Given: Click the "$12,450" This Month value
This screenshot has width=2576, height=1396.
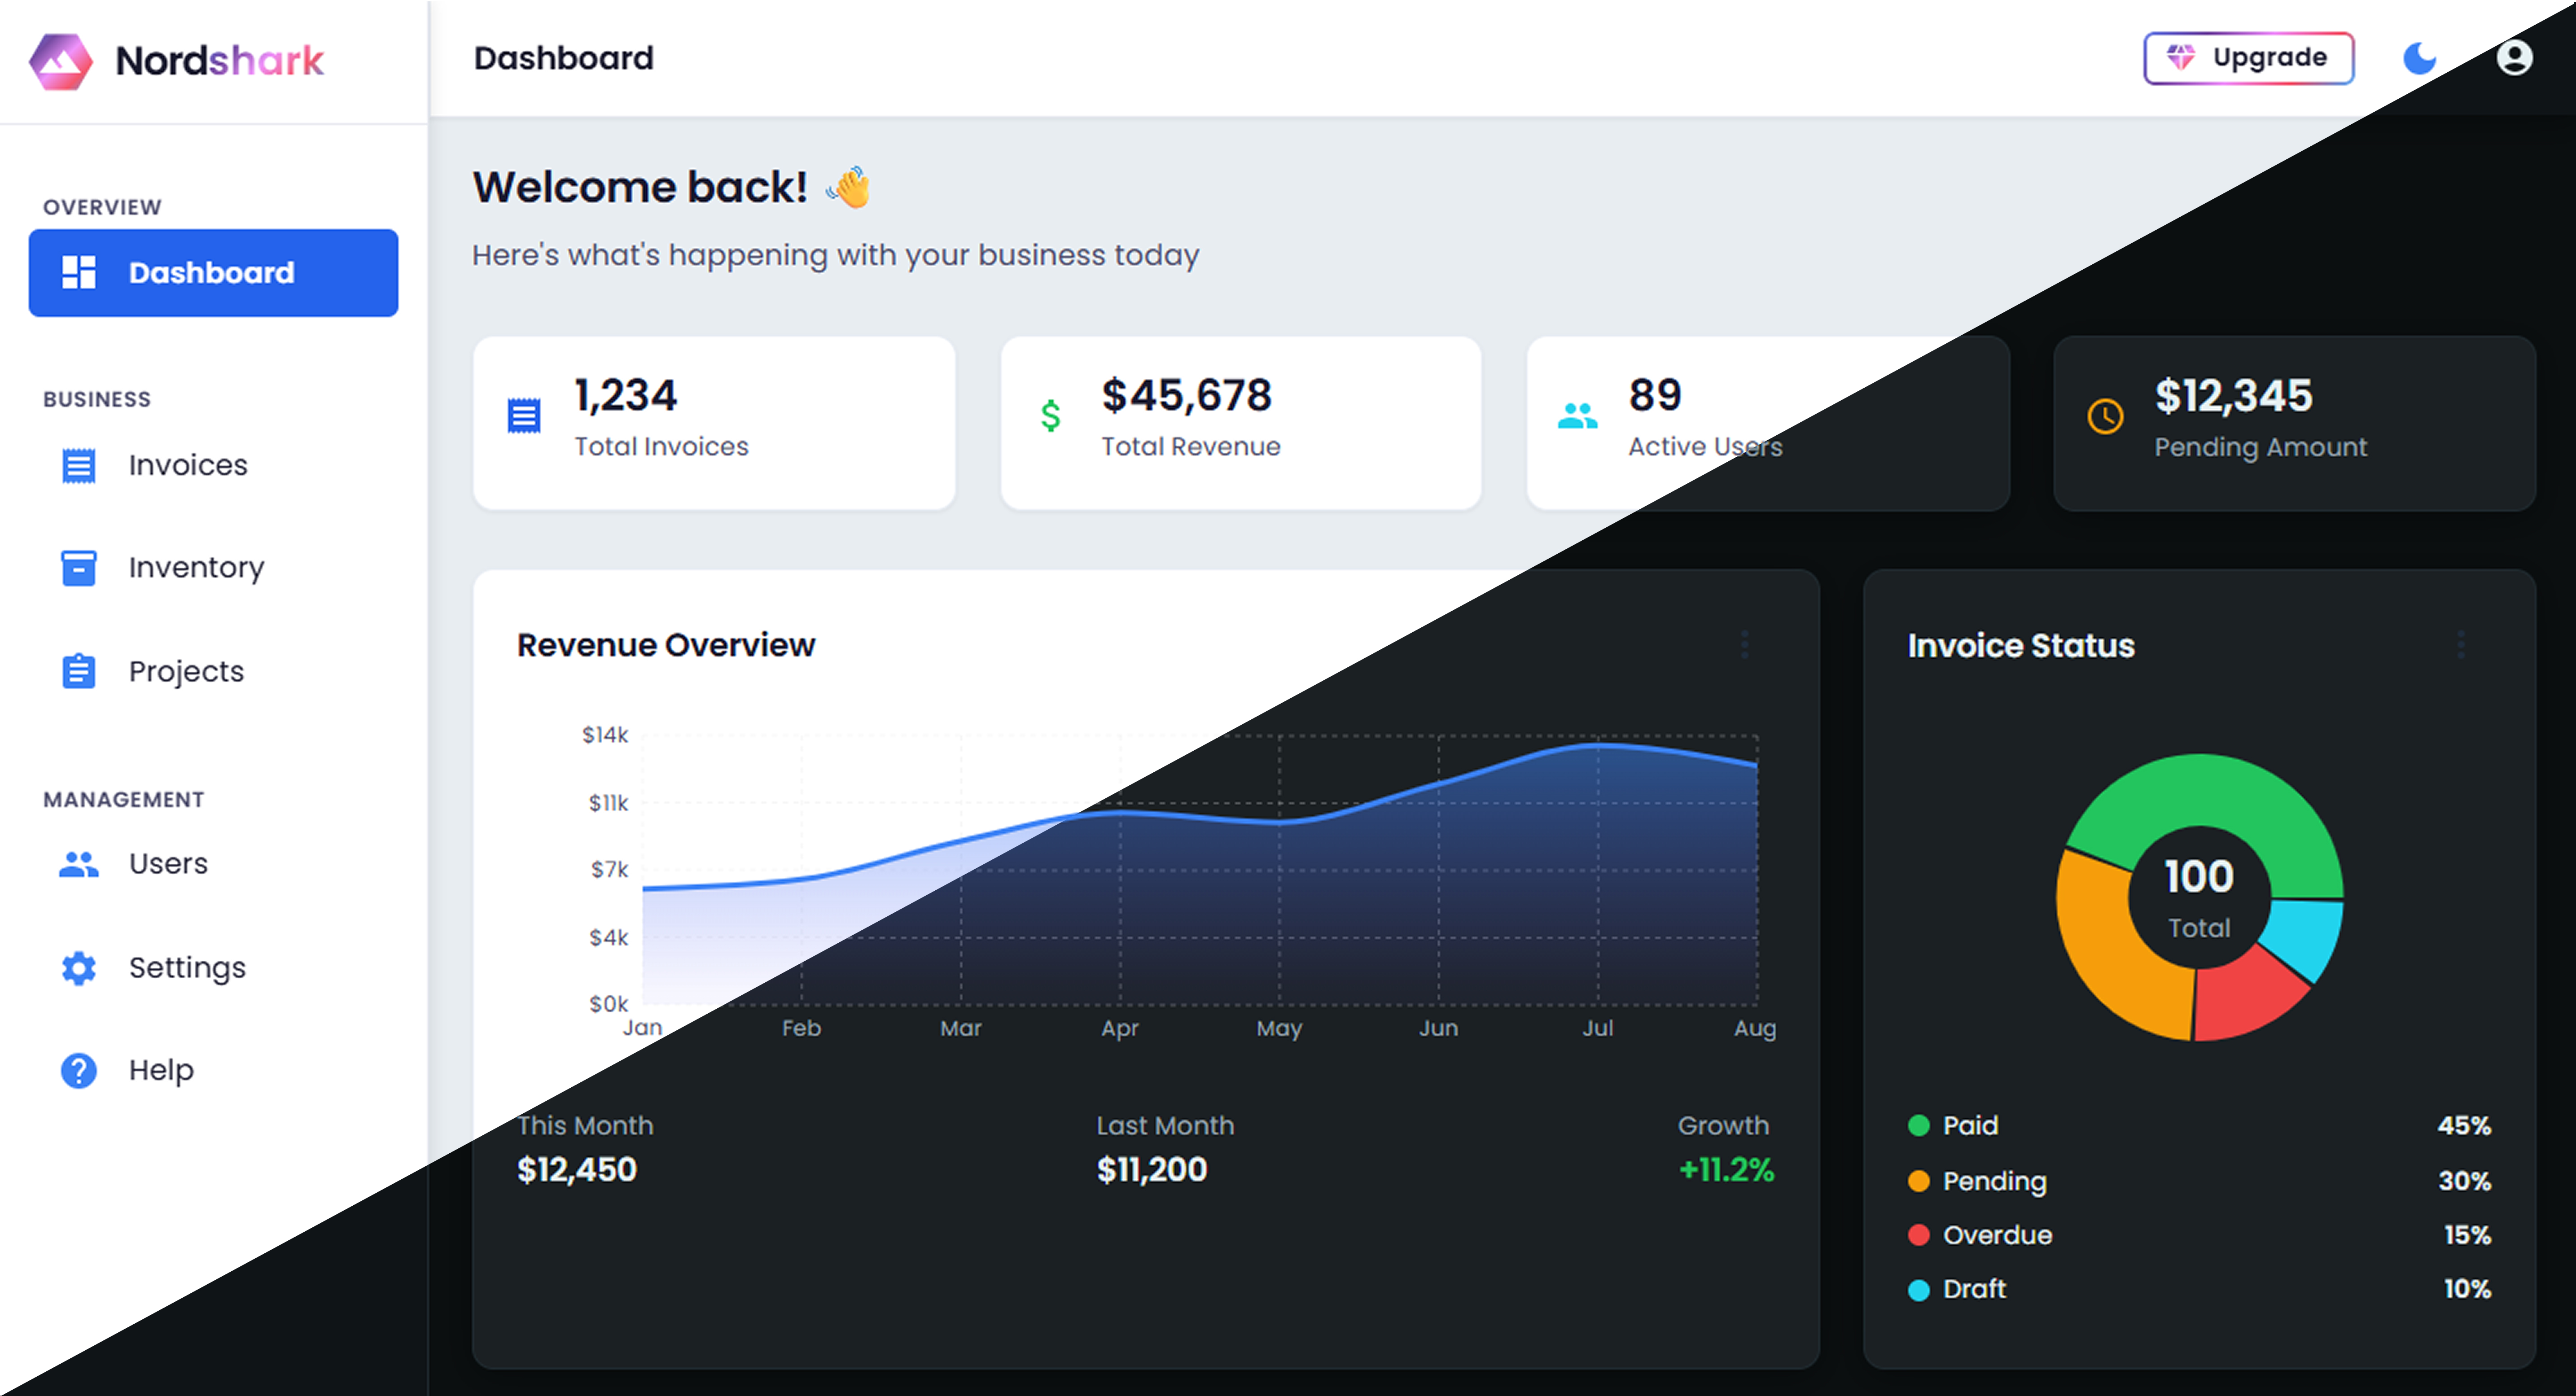Looking at the screenshot, I should [577, 1169].
